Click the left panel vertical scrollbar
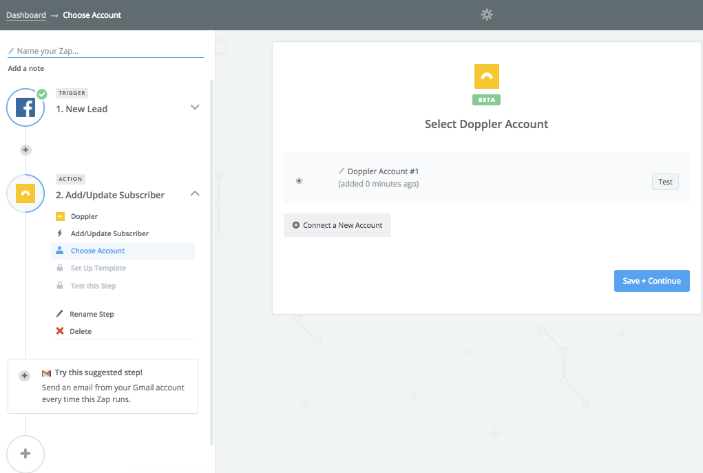This screenshot has width=703, height=473. click(211, 262)
